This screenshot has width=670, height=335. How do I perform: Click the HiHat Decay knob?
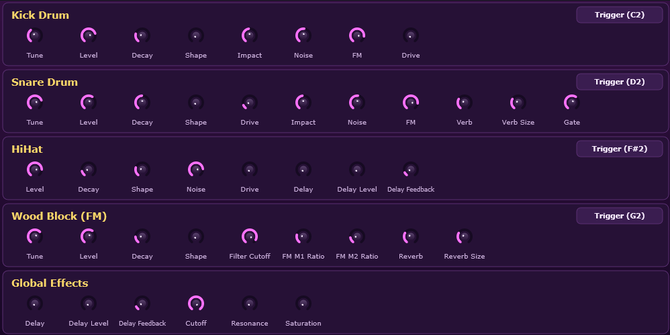(89, 170)
